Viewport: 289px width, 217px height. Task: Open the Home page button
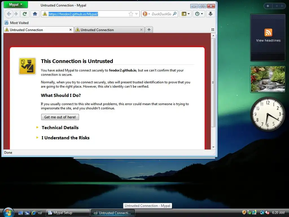pyautogui.click(x=35, y=14)
